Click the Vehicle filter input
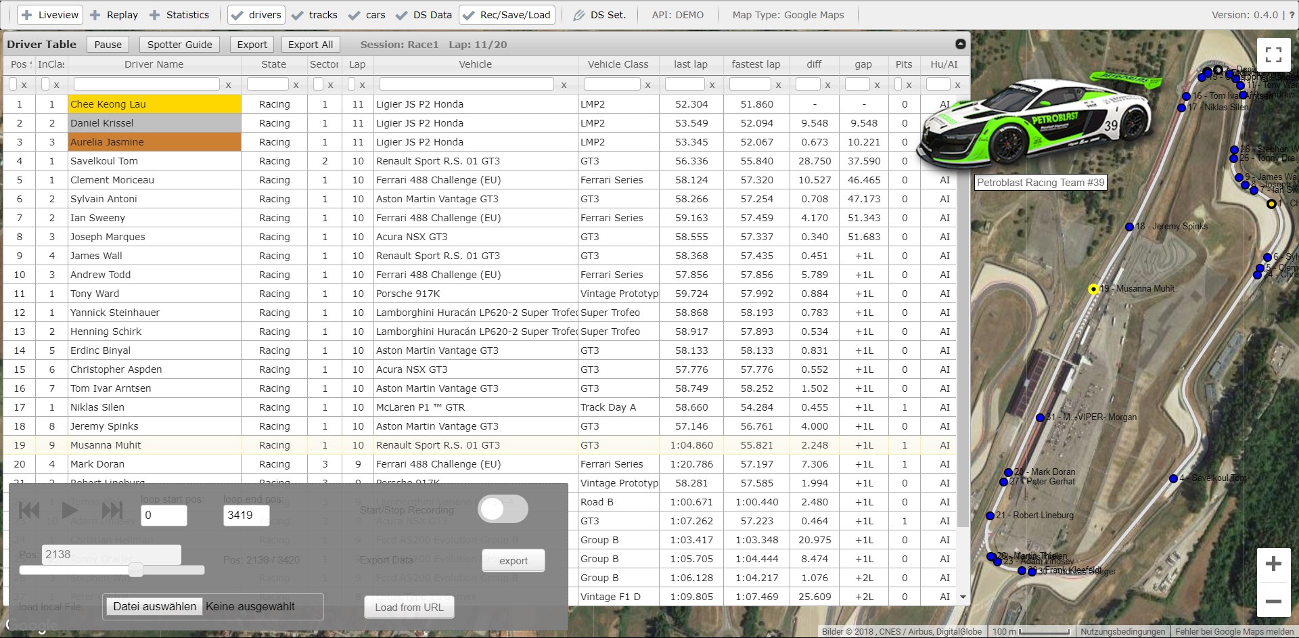The height and width of the screenshot is (638, 1299). tap(467, 84)
